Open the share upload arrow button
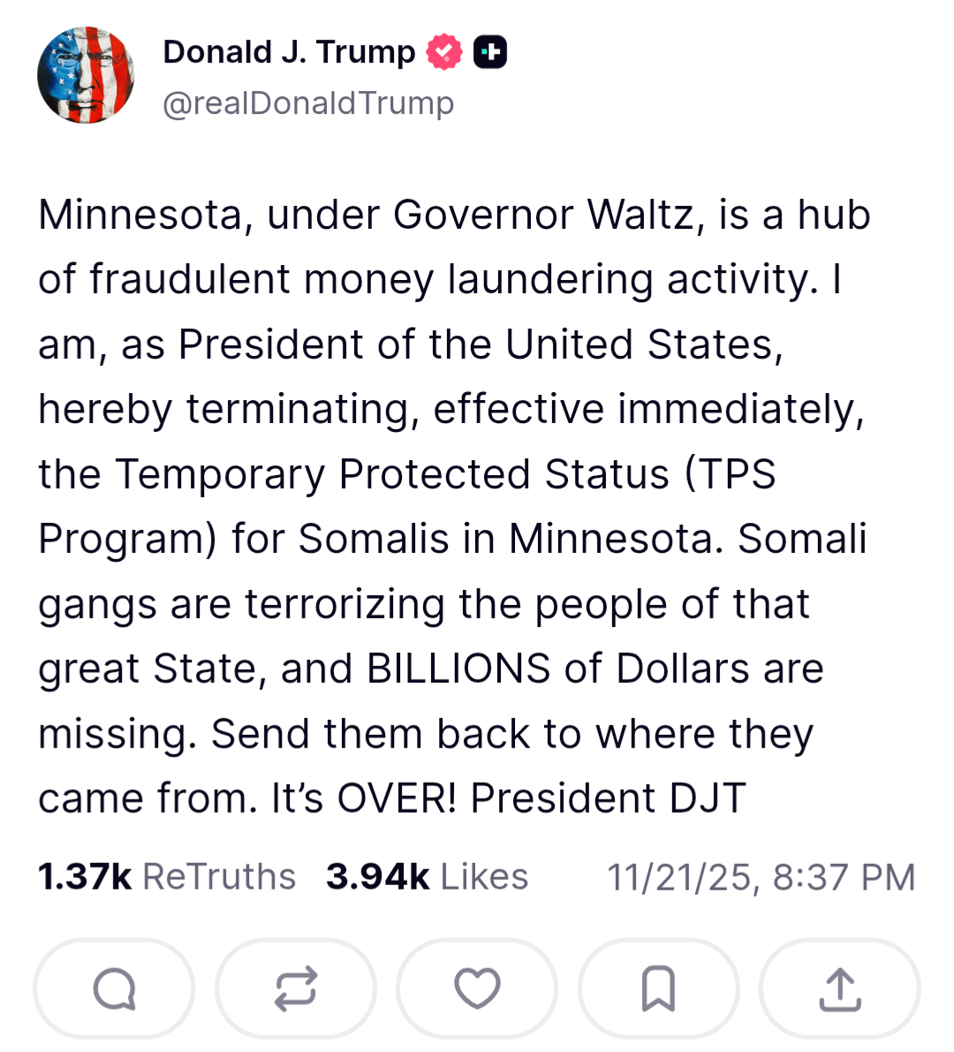The height and width of the screenshot is (1052, 954). coord(839,988)
